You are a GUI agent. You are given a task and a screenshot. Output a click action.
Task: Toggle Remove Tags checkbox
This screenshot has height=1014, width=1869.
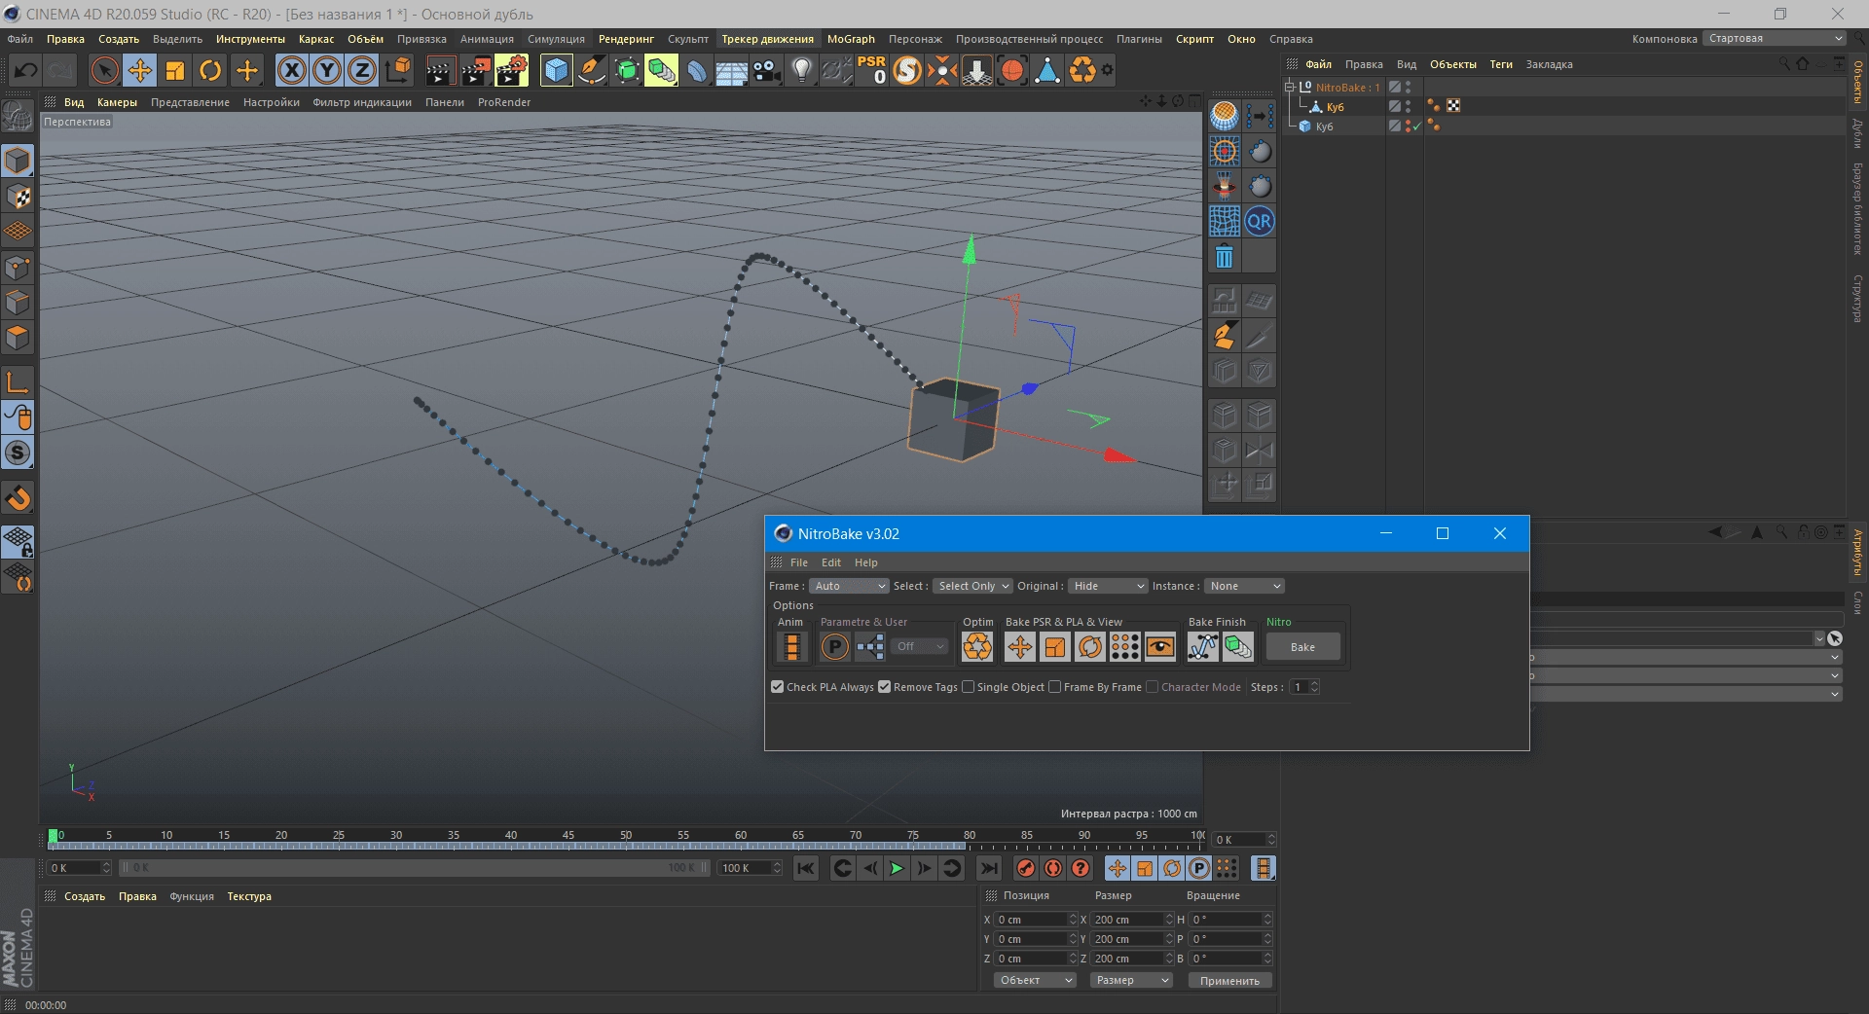click(x=885, y=687)
